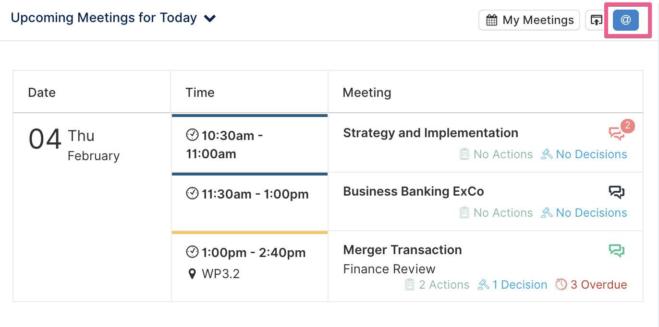
Task: Toggle the My Meetings filter button
Action: (529, 20)
